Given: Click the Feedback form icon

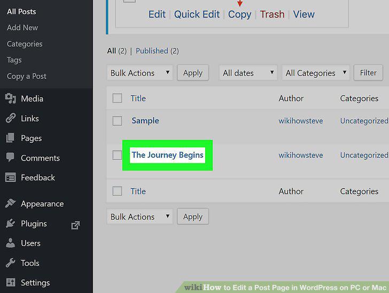Looking at the screenshot, I should 11,178.
